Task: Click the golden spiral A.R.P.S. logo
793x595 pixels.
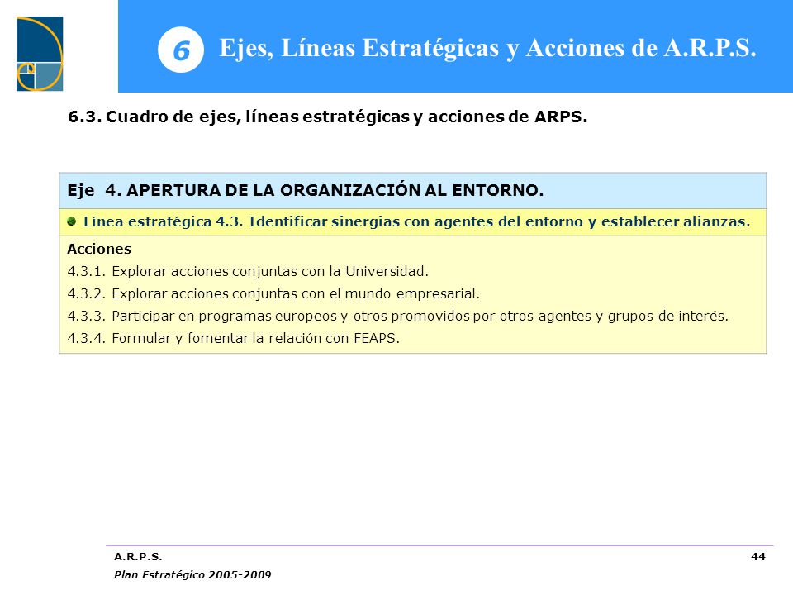Action: (x=40, y=54)
